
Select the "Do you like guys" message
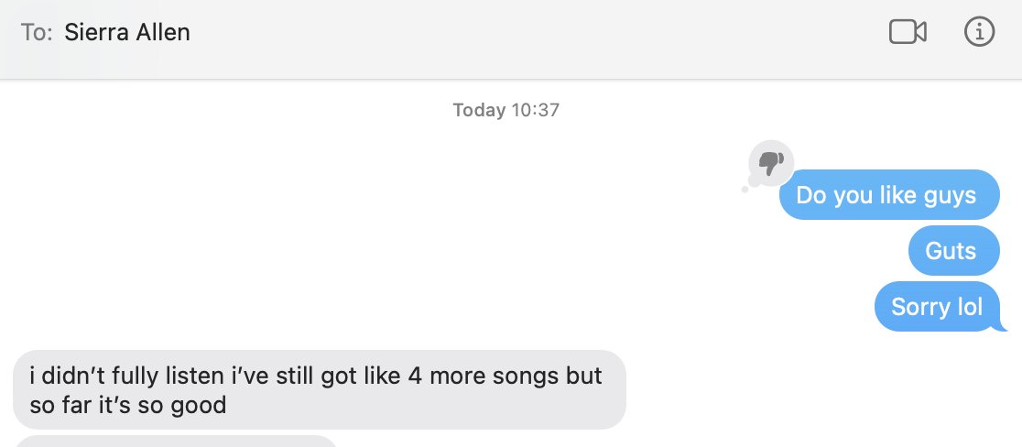pyautogui.click(x=889, y=195)
